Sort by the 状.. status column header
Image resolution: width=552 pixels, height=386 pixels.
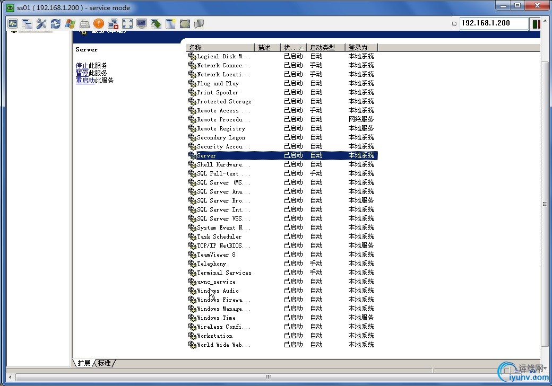point(294,48)
